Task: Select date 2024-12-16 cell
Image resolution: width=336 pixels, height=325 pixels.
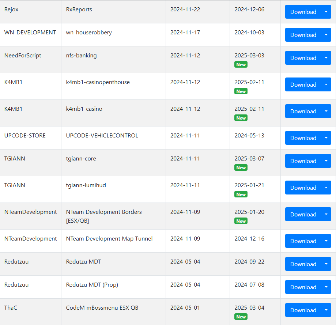Action: click(x=255, y=241)
